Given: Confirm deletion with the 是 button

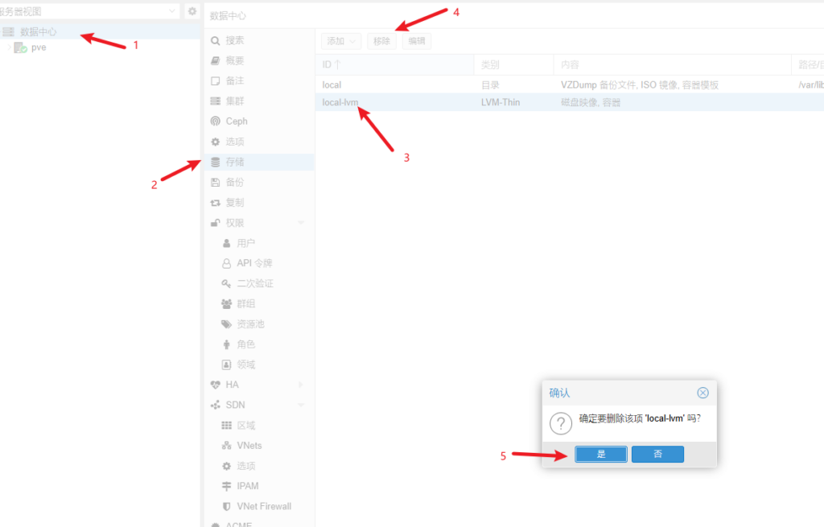Looking at the screenshot, I should click(601, 455).
